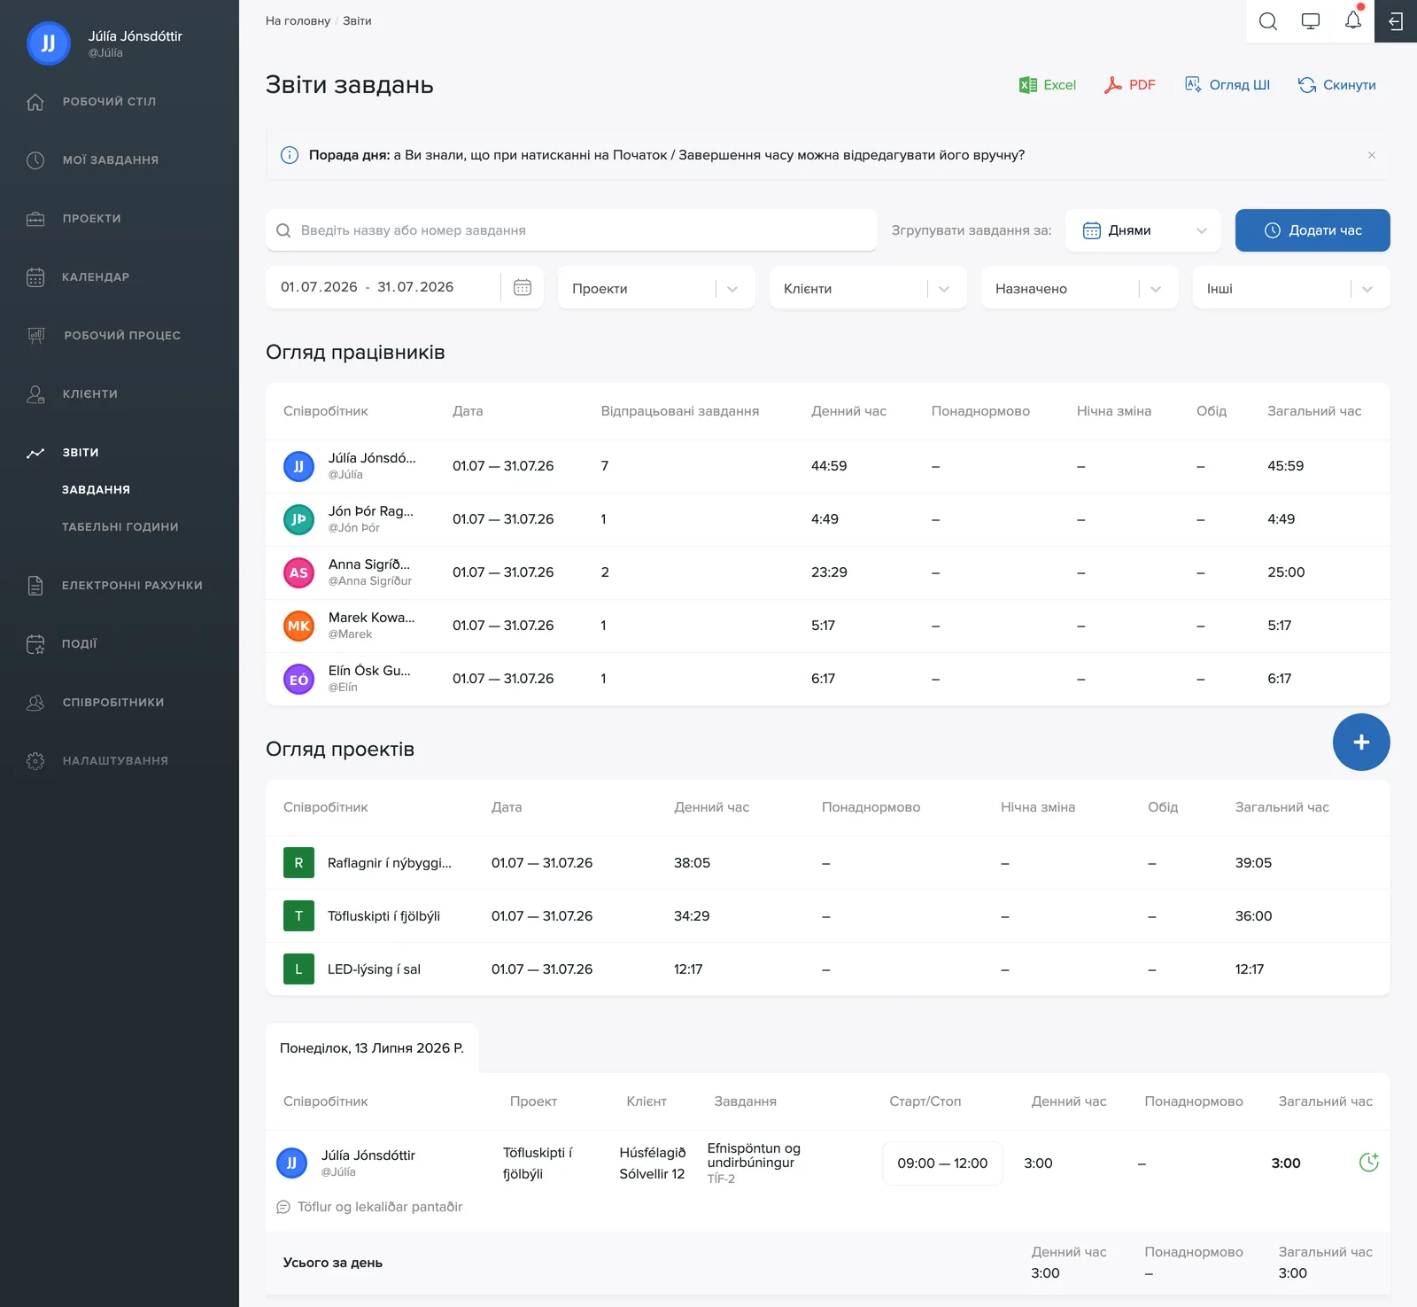
Task: Click Húsfélagið Sólvellir 12 client
Action: 653,1163
